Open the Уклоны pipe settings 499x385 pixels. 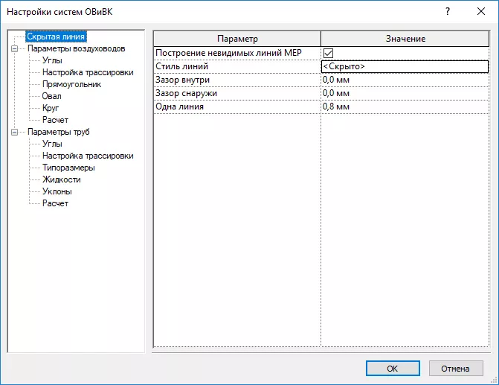click(57, 191)
